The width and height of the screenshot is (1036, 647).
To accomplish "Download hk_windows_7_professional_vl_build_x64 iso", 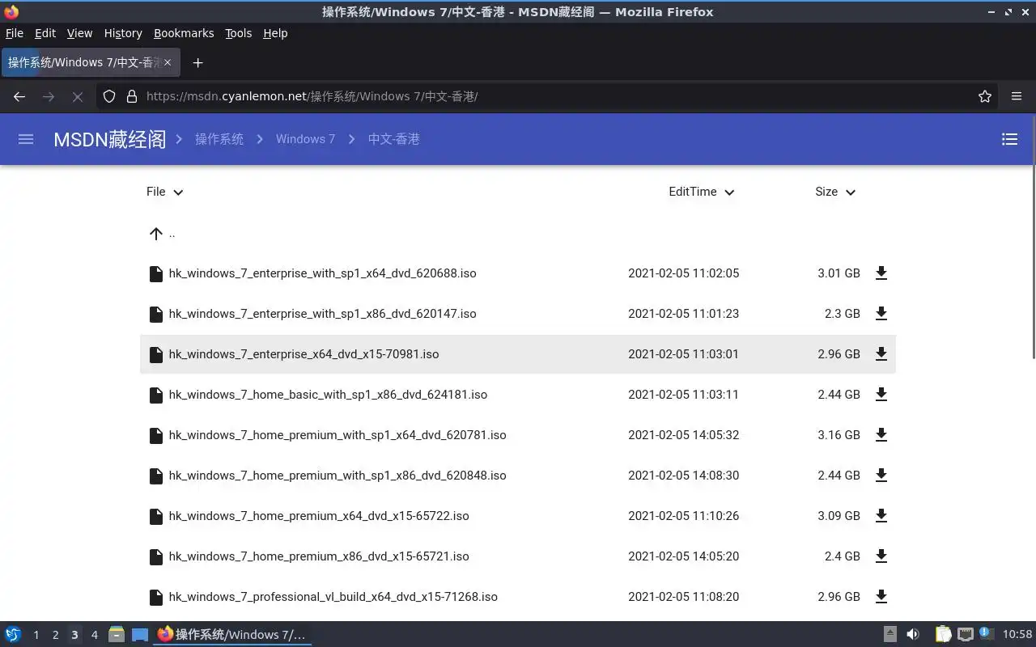I will point(881,597).
